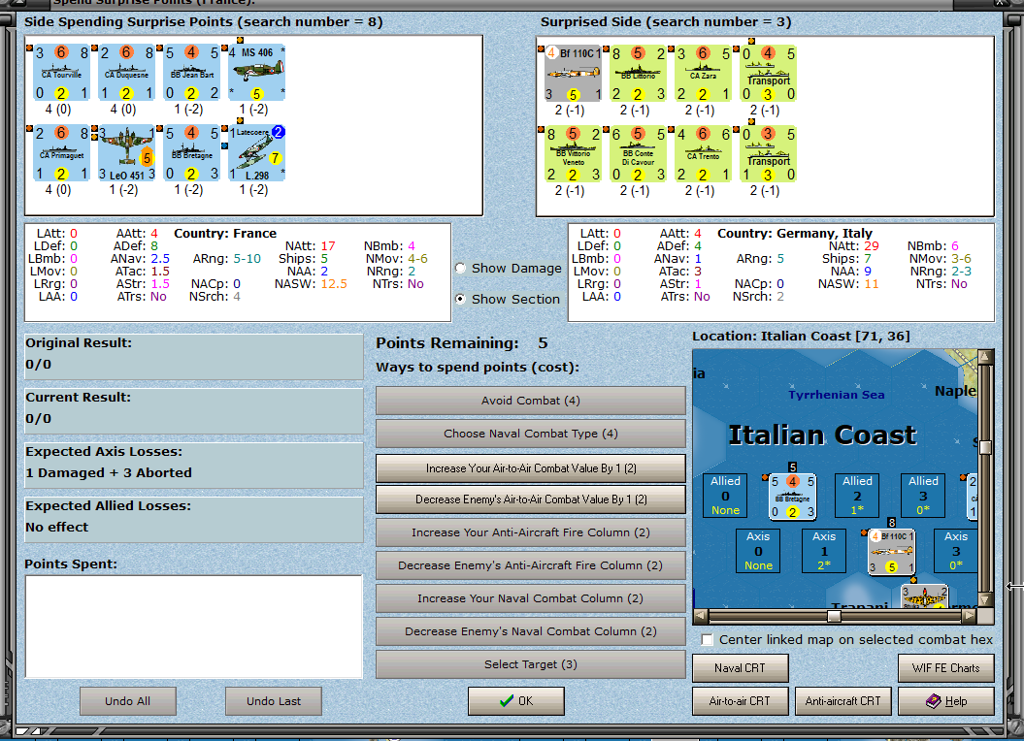The image size is (1024, 741).
Task: Click Decrease Enemy's Anti-Aircraft Fire Column
Action: (x=530, y=565)
